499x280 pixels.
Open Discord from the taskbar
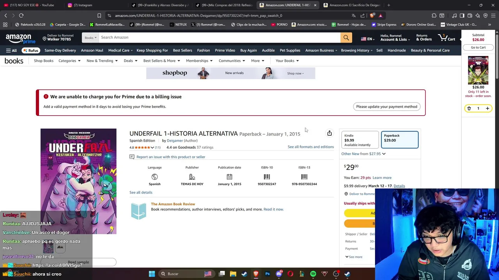pyautogui.click(x=279, y=274)
